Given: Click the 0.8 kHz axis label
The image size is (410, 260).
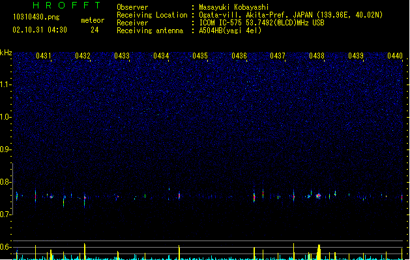Looking at the screenshot, I should tap(6, 182).
